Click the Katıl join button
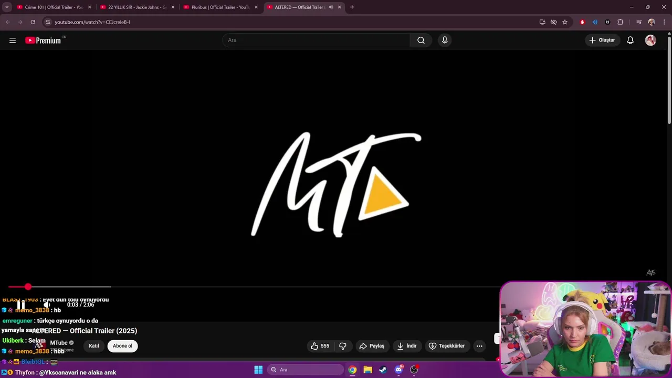This screenshot has height=378, width=672. pyautogui.click(x=94, y=346)
